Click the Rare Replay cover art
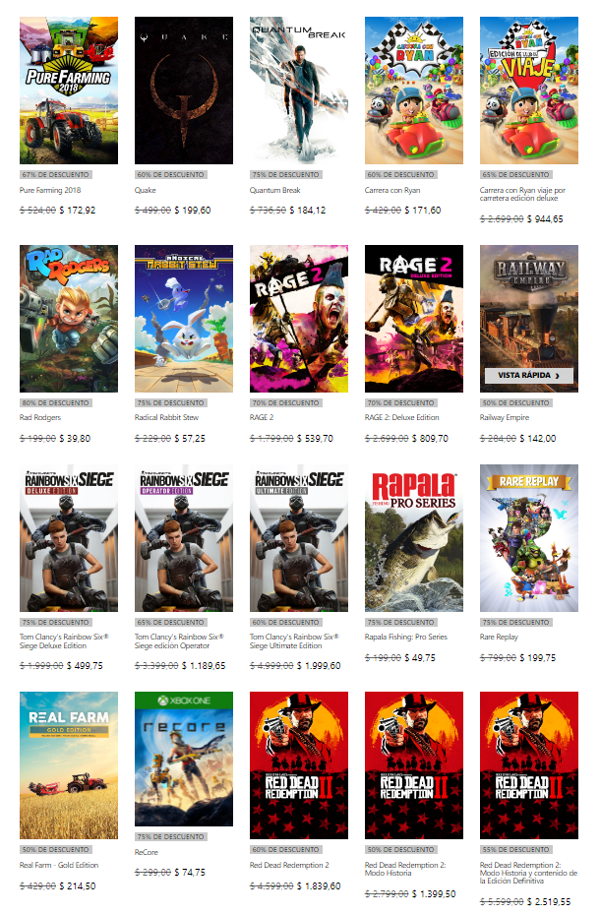 529,538
